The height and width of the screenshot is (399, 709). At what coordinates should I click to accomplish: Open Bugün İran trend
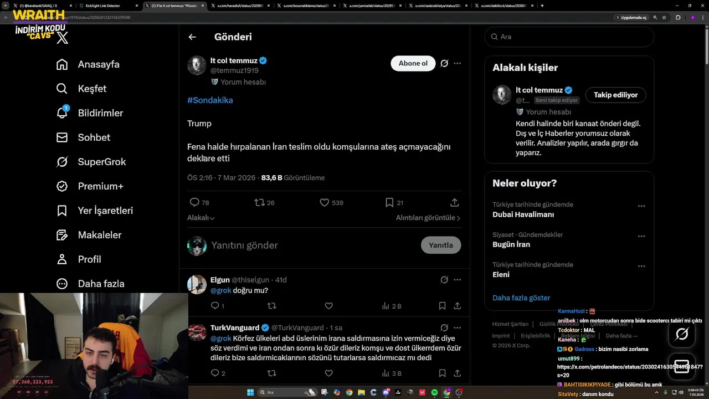click(511, 244)
